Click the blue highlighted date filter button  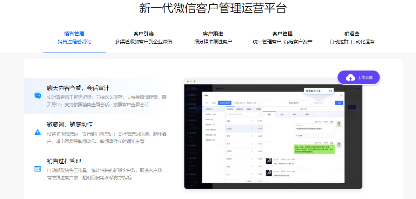click(225, 103)
